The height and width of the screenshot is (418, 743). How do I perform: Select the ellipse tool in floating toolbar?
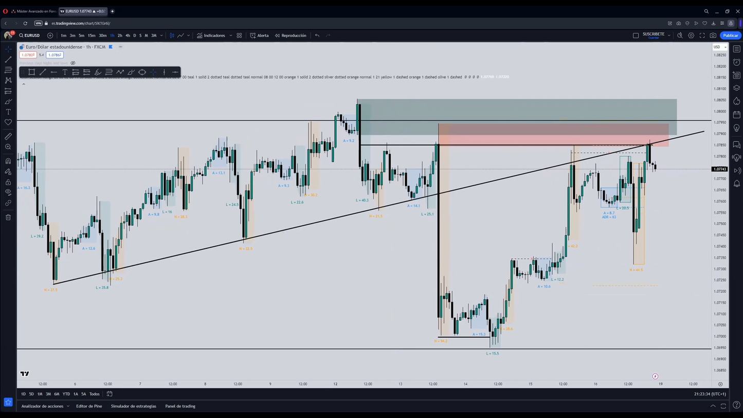[142, 72]
